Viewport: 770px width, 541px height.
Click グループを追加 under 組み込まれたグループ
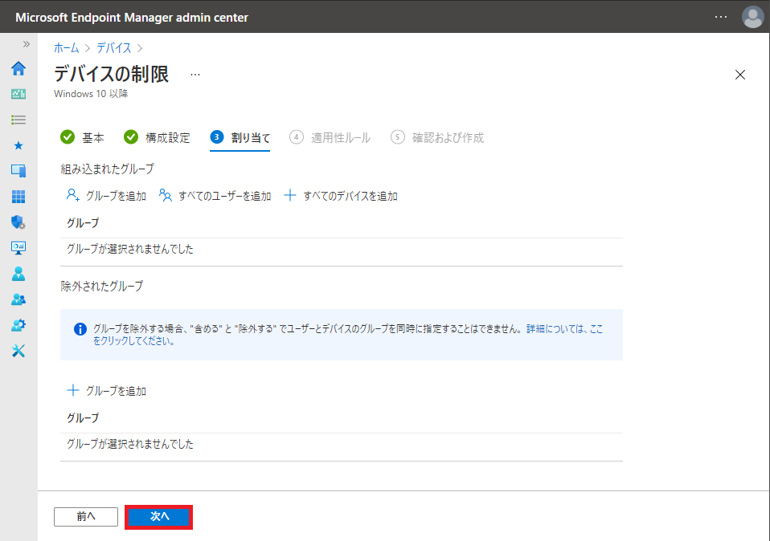106,196
